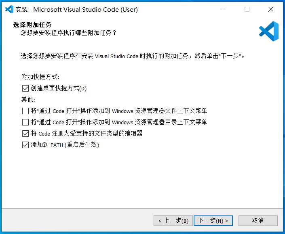Toggle 将 Code 注册为受支持的文件类型的编辑器 checkbox
285x234 pixels.
pyautogui.click(x=25, y=133)
